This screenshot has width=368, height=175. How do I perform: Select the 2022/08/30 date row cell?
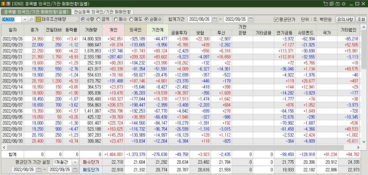point(12,141)
